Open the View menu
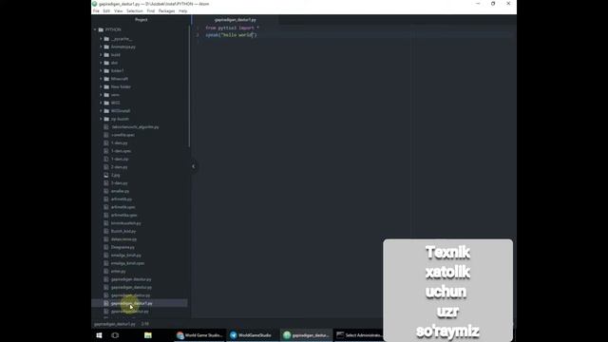Image resolution: width=608 pixels, height=342 pixels. coord(118,11)
